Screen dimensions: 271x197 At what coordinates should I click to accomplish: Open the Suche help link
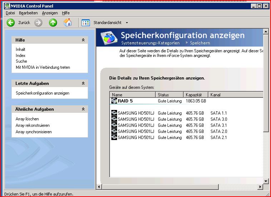pos(21,61)
